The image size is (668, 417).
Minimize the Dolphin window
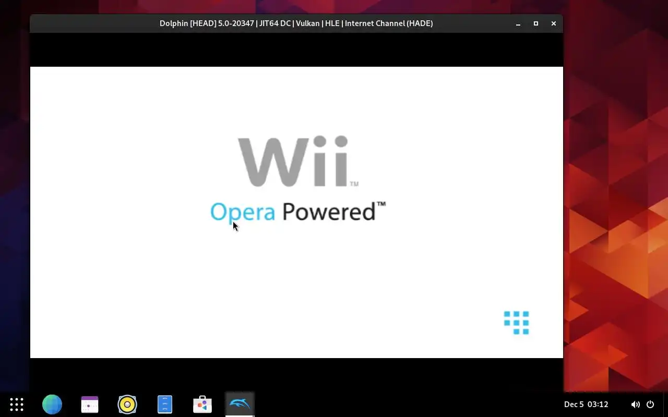pyautogui.click(x=518, y=23)
